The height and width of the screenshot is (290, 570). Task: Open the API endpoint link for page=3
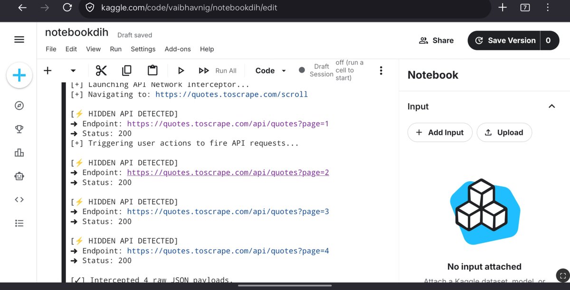228,212
